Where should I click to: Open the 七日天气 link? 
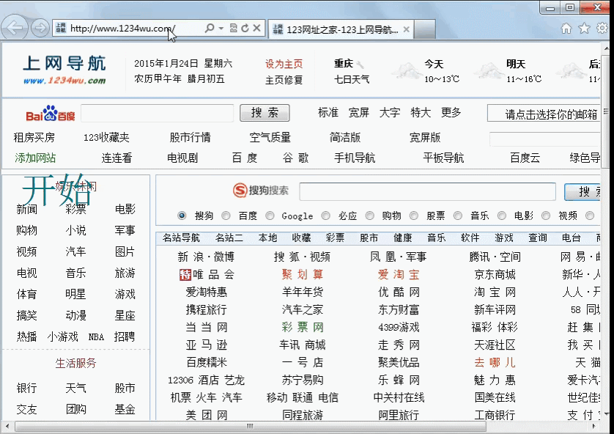point(352,79)
